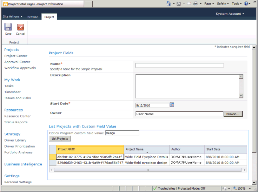Click the browser Home icon
The width and height of the screenshot is (258, 192).
click(169, 4)
